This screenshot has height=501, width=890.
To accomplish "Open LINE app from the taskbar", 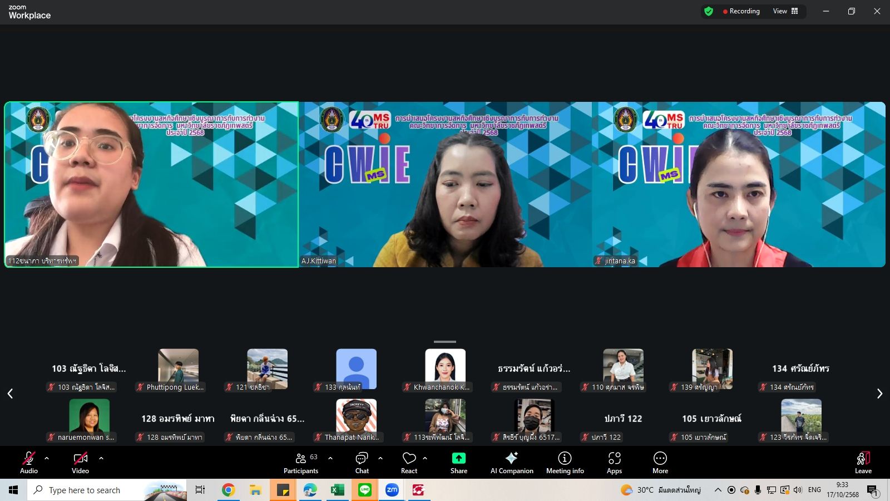I will (x=365, y=490).
